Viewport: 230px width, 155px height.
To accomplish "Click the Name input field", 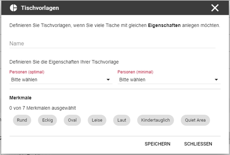I will (x=112, y=44).
